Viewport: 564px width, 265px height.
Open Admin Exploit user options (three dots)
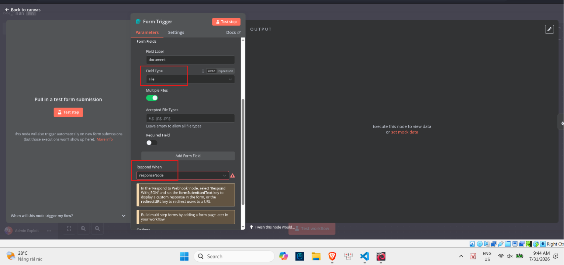pos(49,231)
